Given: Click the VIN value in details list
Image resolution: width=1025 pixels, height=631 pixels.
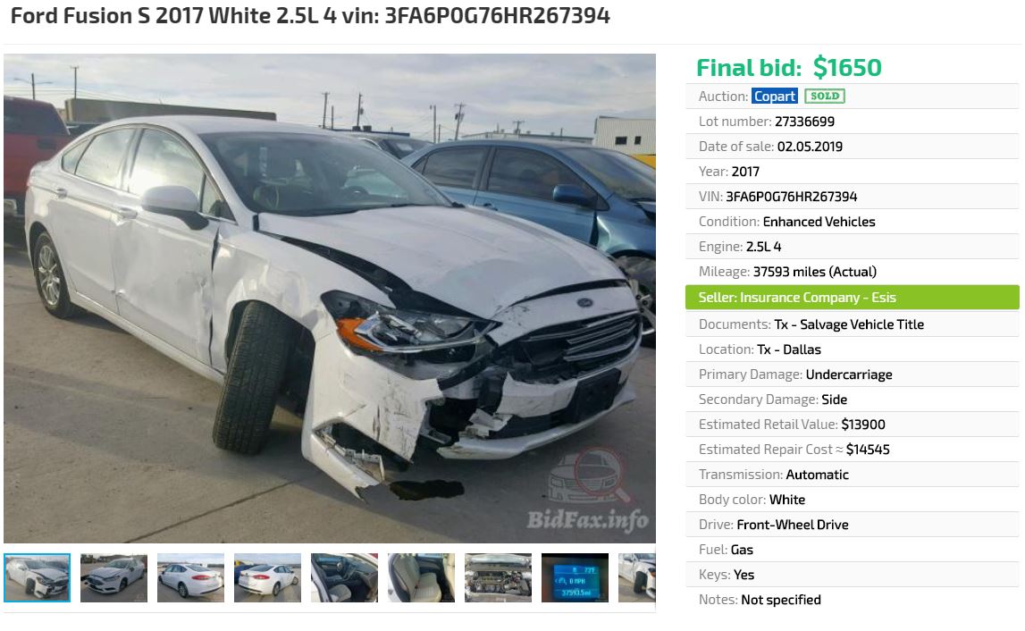Looking at the screenshot, I should 792,197.
